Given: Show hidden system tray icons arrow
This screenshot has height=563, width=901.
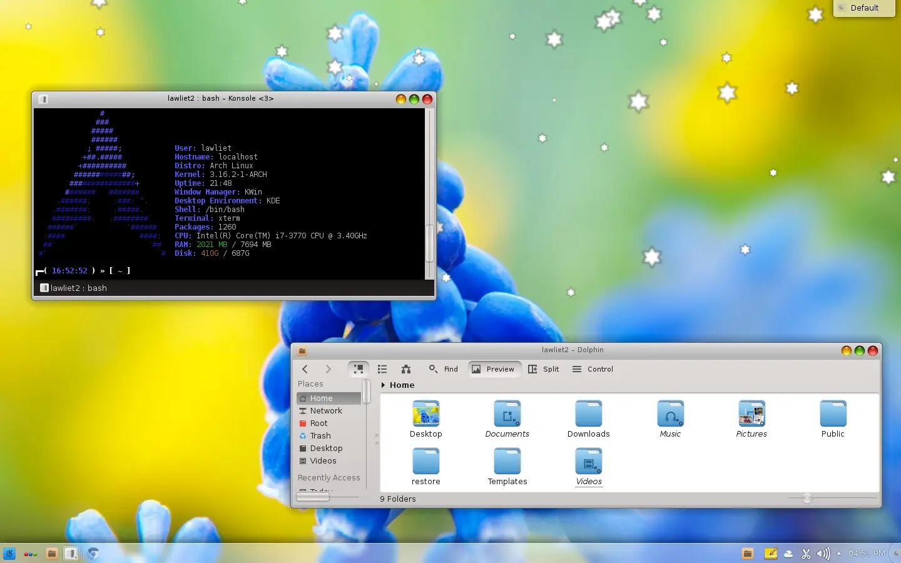Looking at the screenshot, I should [x=839, y=554].
